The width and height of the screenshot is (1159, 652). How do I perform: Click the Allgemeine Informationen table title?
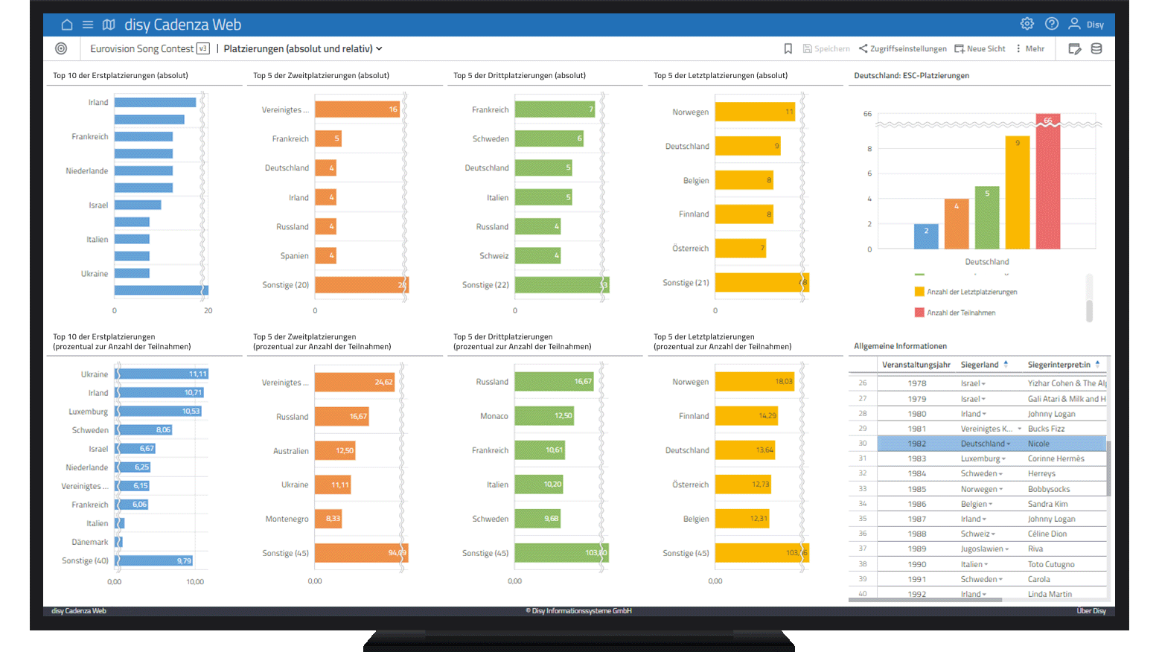(x=900, y=346)
